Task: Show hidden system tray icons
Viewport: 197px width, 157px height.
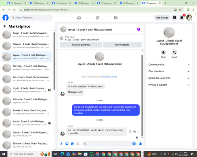Action: 162,154
